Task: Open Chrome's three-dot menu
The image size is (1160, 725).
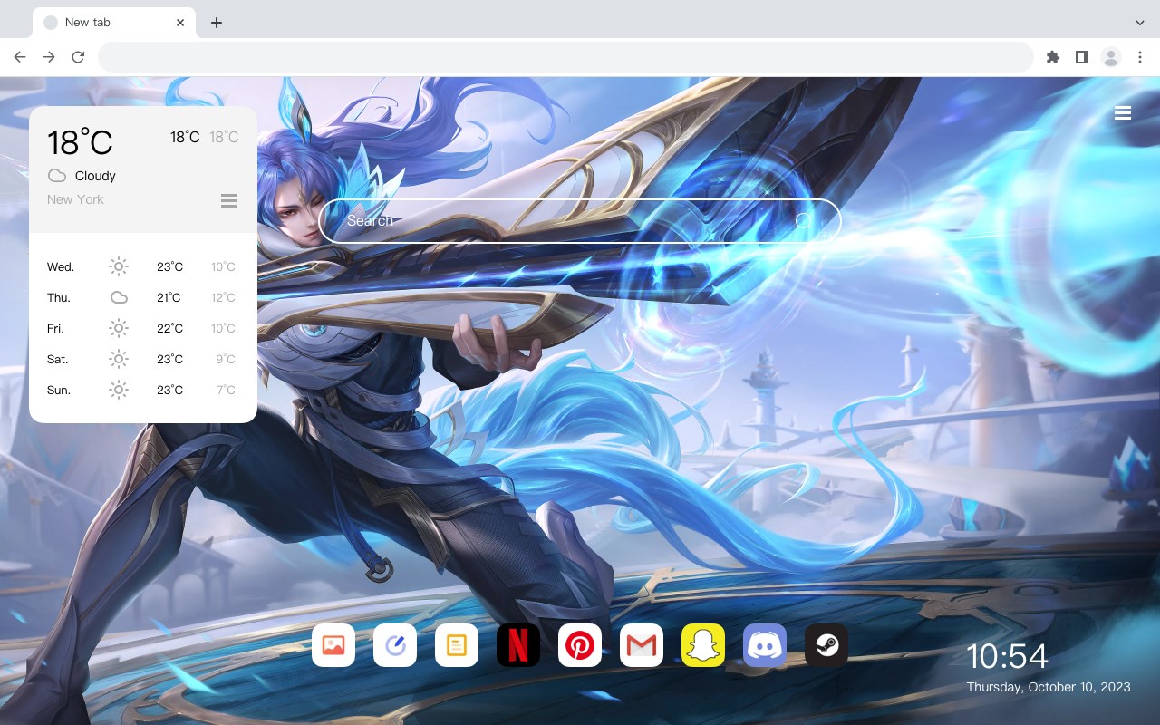Action: tap(1140, 57)
